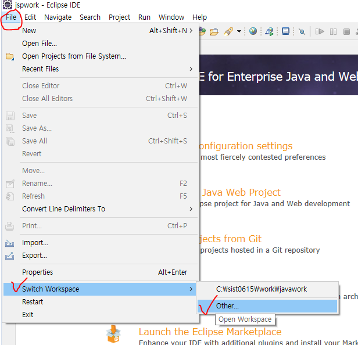Choose Restart from the File menu
Viewport: 358px width, 345px height.
(101, 302)
